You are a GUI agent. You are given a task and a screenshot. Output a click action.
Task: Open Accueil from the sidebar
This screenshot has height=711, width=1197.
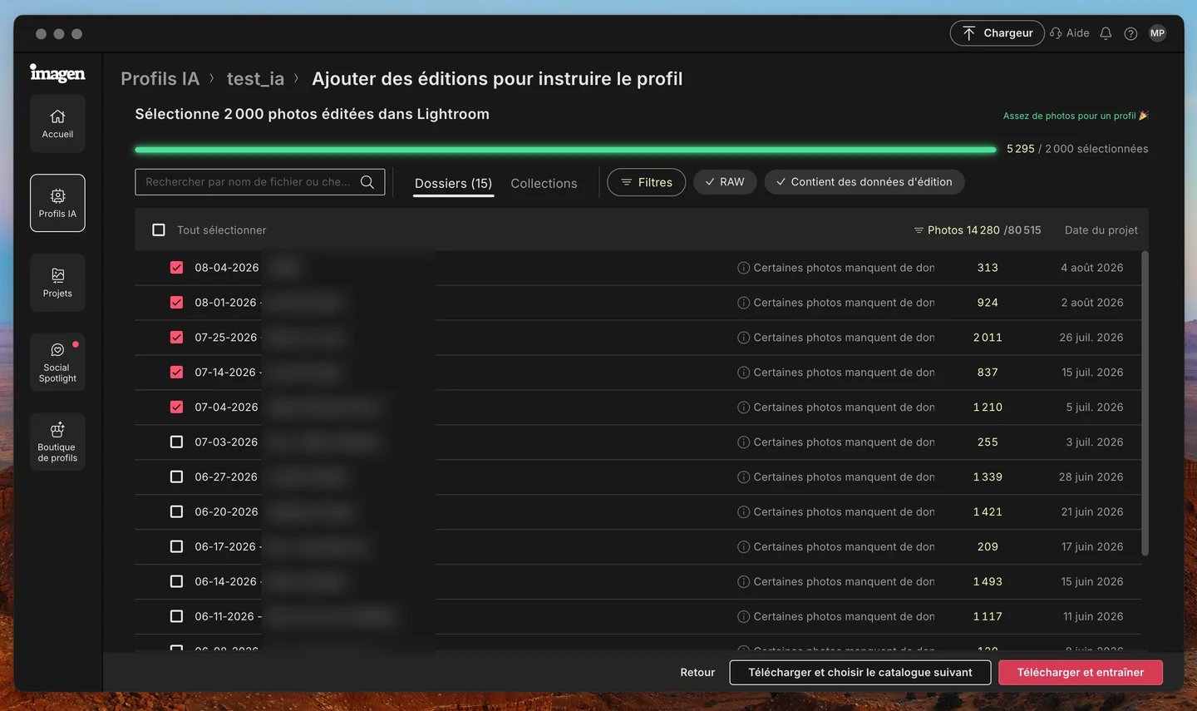tap(57, 123)
